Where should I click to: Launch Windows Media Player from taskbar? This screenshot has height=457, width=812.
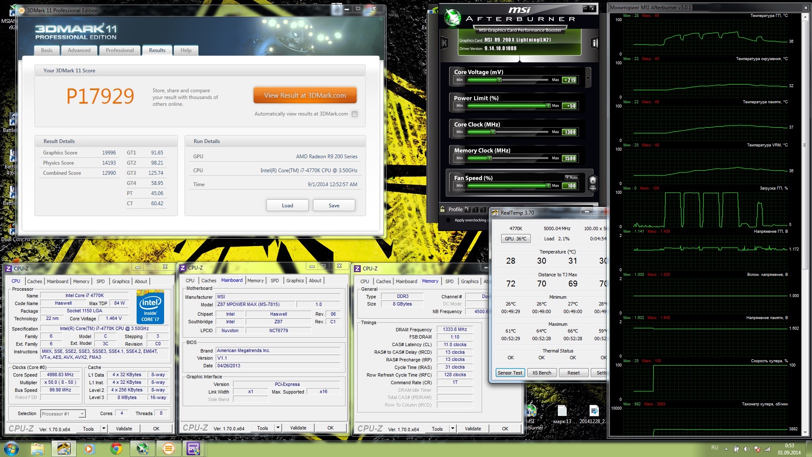90,449
